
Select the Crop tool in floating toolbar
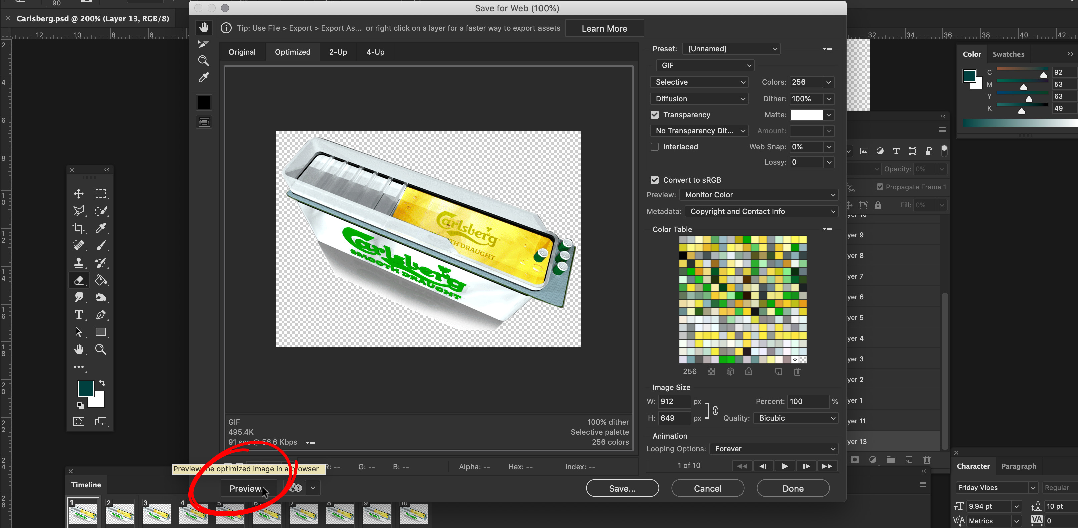(x=79, y=228)
